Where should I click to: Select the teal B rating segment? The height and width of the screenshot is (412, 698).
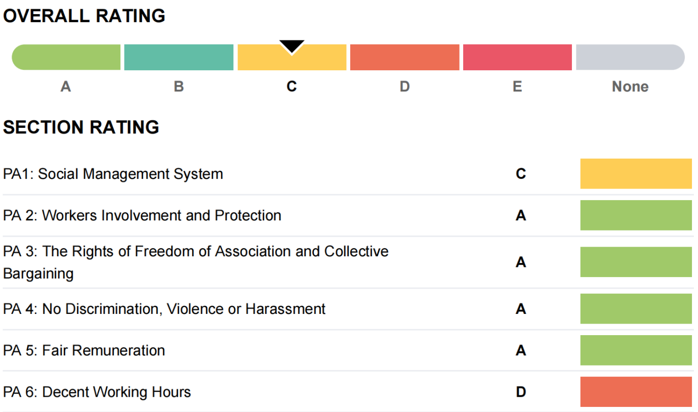pos(179,57)
